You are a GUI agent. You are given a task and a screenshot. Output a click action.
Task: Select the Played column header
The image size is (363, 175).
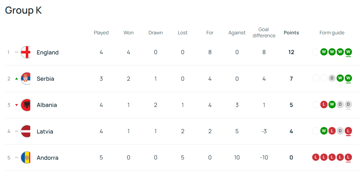click(x=101, y=33)
